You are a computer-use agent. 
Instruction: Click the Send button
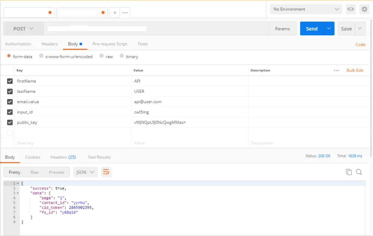click(312, 29)
